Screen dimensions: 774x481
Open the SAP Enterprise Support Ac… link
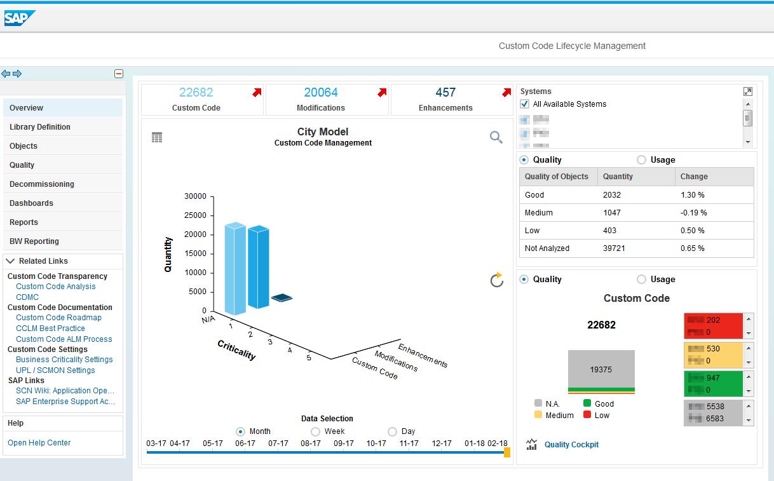tap(65, 402)
